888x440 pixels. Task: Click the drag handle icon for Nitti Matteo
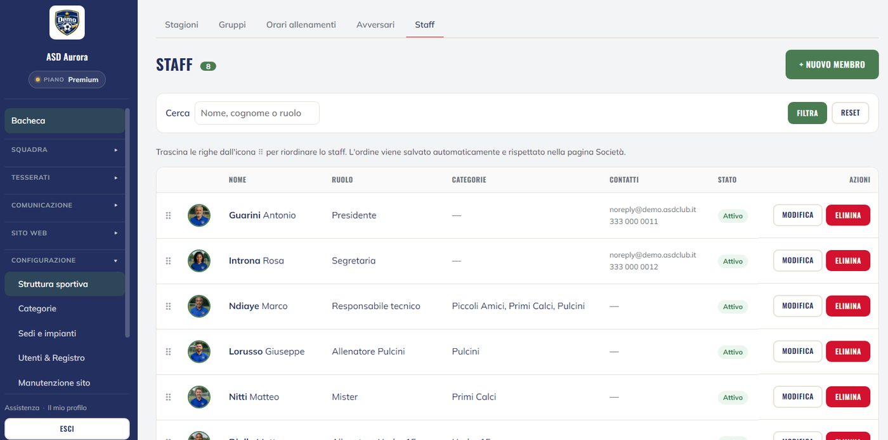coord(168,397)
